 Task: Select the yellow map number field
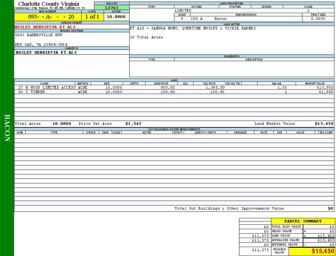coord(48,17)
